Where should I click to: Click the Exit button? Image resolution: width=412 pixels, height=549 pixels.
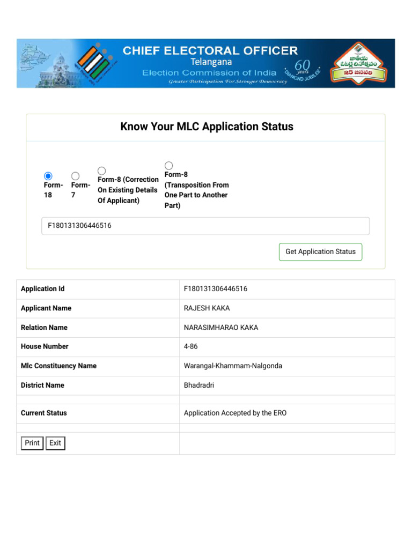pos(55,443)
